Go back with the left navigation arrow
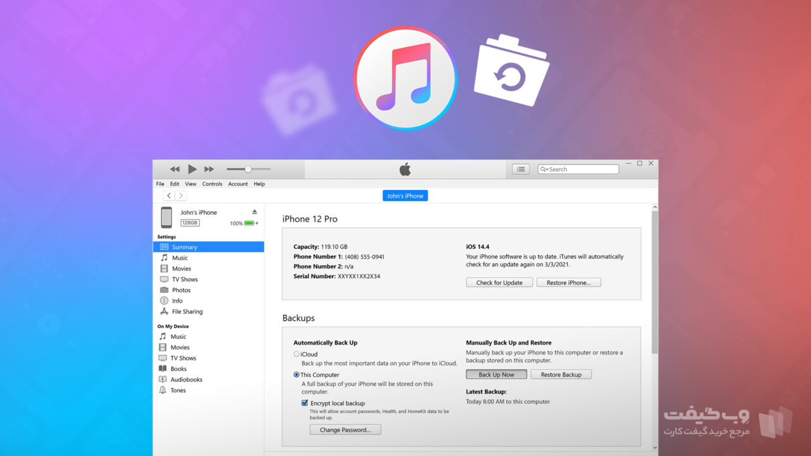This screenshot has height=456, width=811. 169,196
